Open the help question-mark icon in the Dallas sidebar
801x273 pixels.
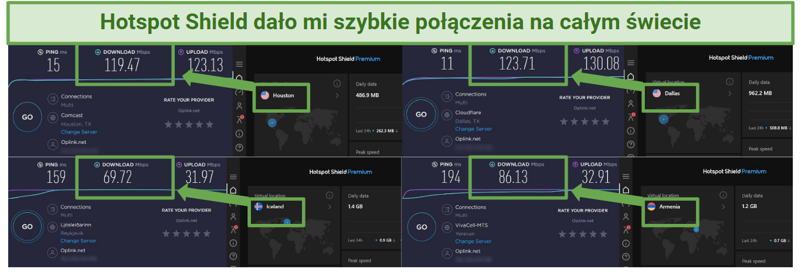click(631, 144)
